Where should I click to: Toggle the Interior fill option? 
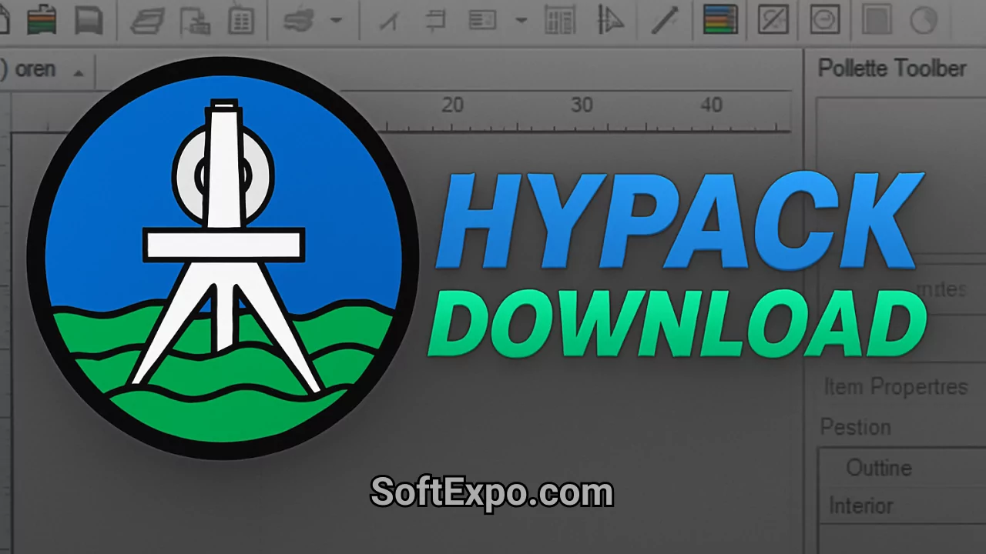point(862,506)
